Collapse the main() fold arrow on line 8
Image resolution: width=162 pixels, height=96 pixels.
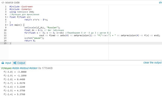pyautogui.click(x=8, y=25)
